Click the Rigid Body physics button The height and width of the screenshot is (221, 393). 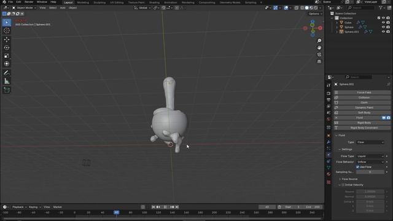pyautogui.click(x=362, y=123)
